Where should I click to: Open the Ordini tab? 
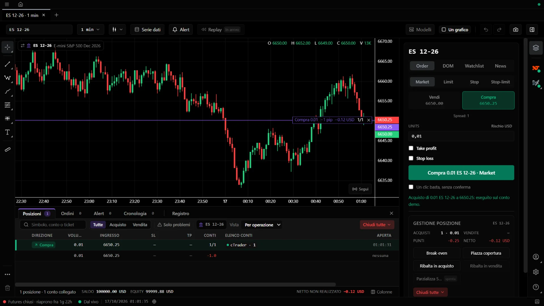(x=71, y=213)
